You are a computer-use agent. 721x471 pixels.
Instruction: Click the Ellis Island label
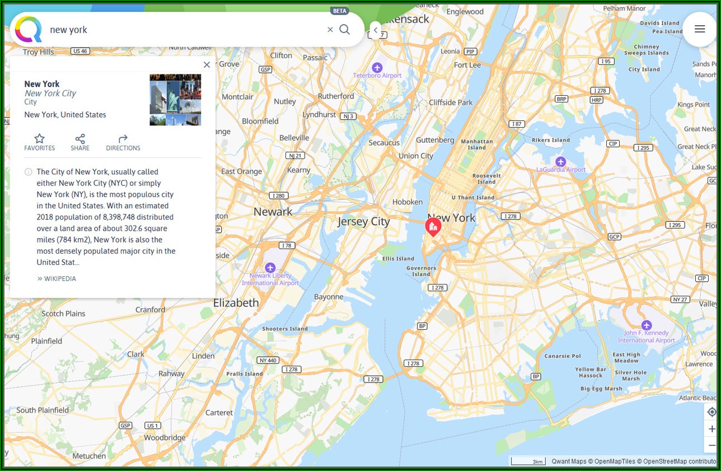398,259
